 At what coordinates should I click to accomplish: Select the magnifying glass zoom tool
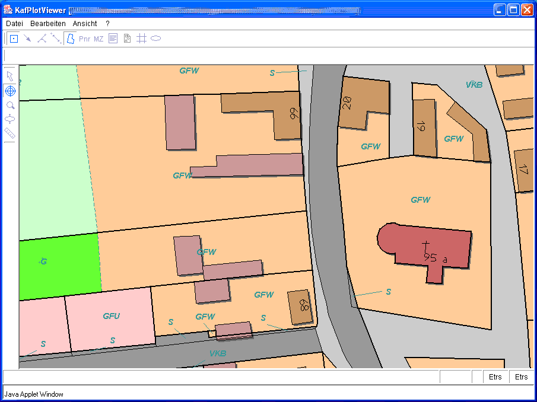point(10,105)
